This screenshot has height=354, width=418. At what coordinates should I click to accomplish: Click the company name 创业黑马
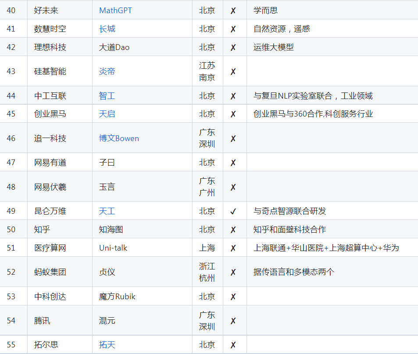[50, 114]
